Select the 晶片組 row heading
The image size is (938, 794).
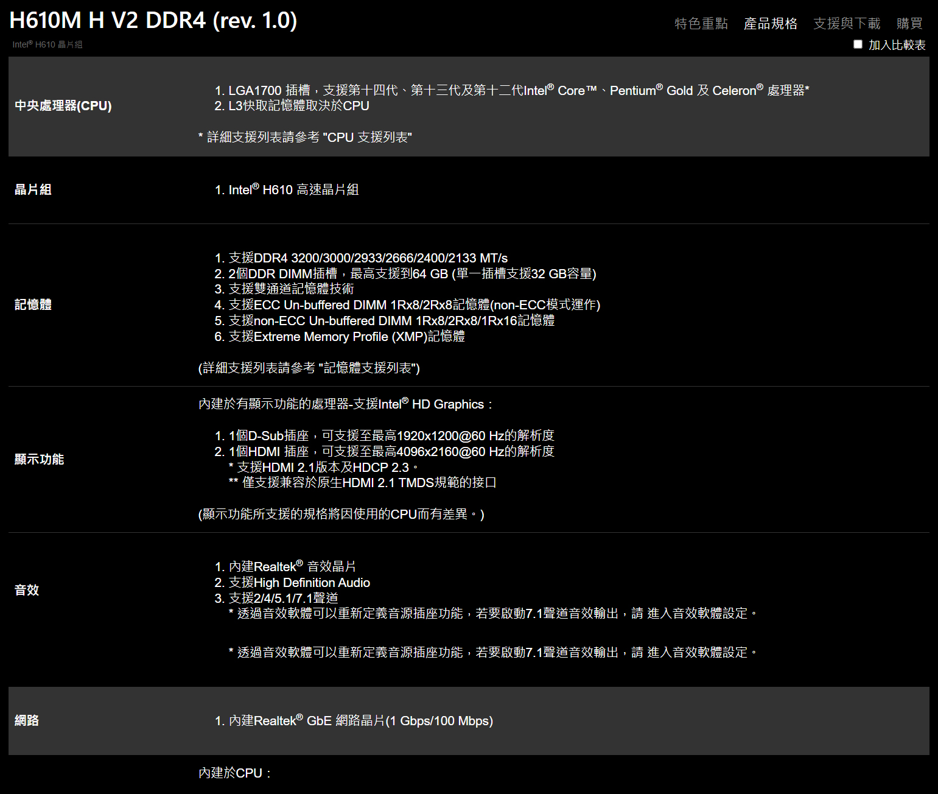(33, 189)
